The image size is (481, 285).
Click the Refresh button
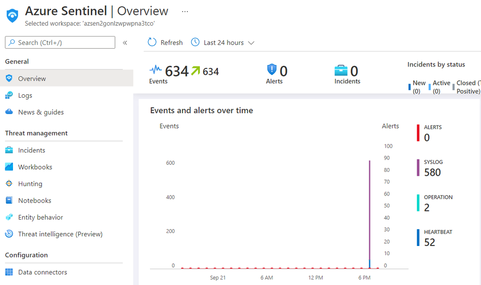tap(165, 42)
